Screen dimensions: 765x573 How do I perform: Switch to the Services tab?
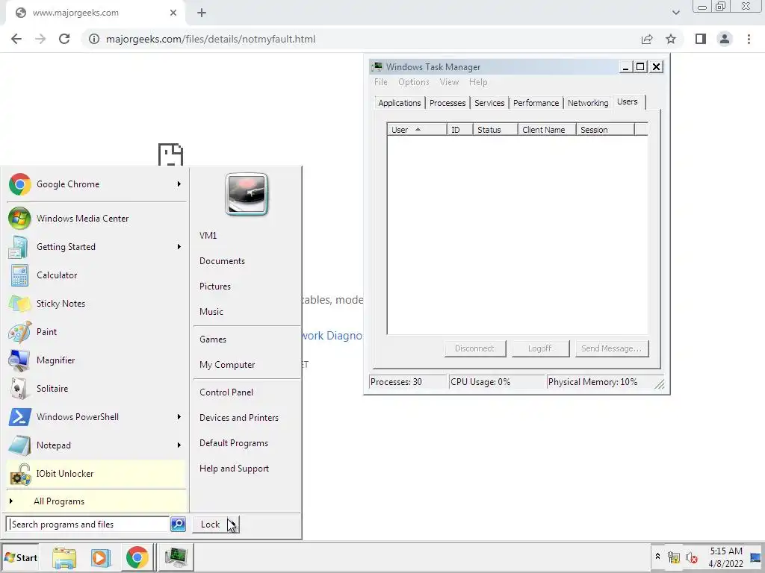[x=489, y=103]
